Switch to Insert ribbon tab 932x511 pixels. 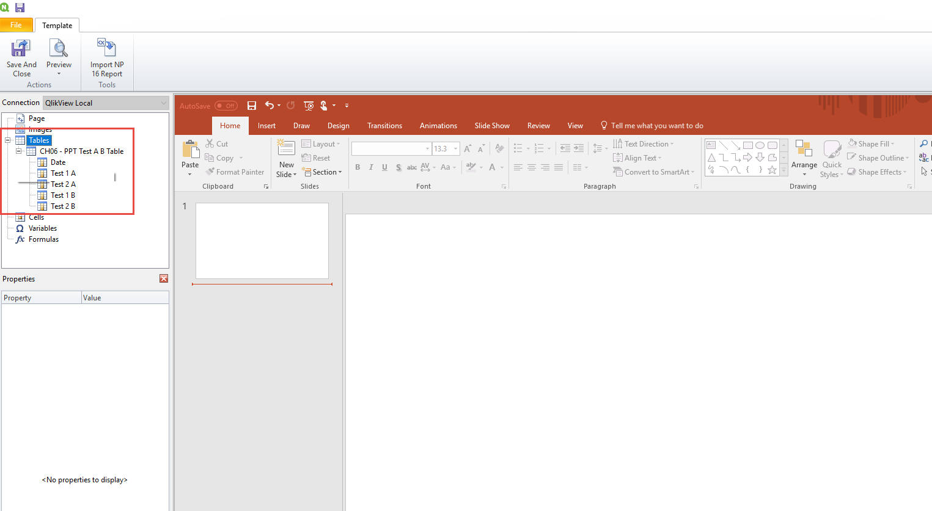[x=266, y=126]
